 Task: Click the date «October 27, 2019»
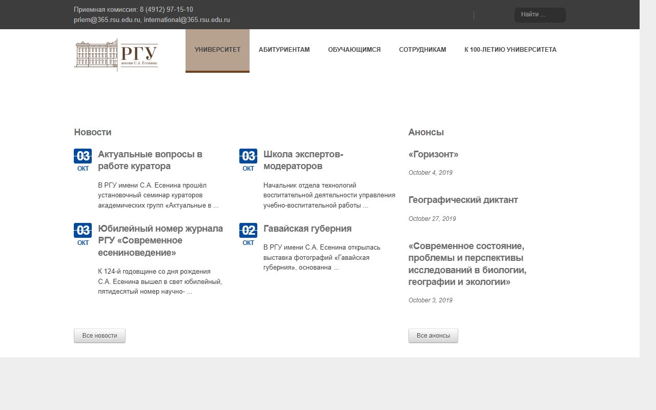432,219
